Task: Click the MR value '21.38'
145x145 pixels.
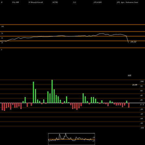Action: (x=135, y=85)
